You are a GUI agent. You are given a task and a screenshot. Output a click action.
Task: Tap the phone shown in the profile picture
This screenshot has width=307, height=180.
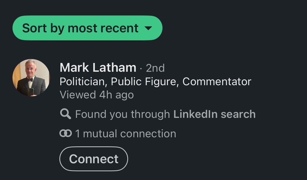click(30, 92)
